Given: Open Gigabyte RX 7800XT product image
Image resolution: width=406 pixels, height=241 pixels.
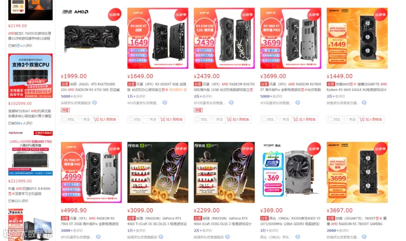Looking at the screenshot, I should coord(357,172).
